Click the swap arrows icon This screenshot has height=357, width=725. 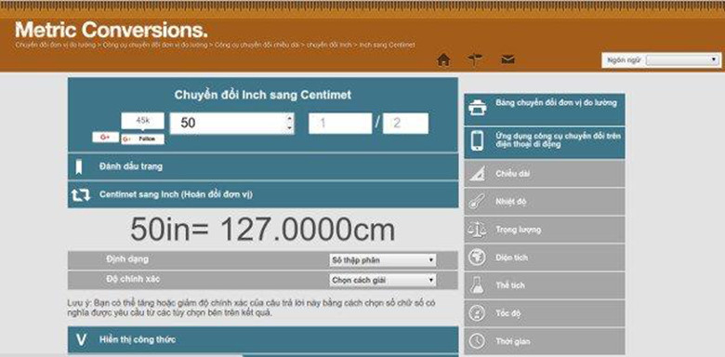coord(81,194)
